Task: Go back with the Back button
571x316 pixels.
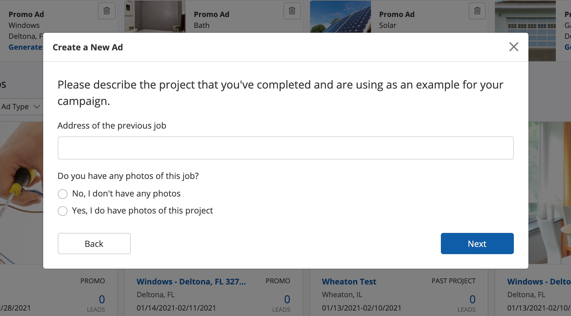Action: pyautogui.click(x=94, y=244)
